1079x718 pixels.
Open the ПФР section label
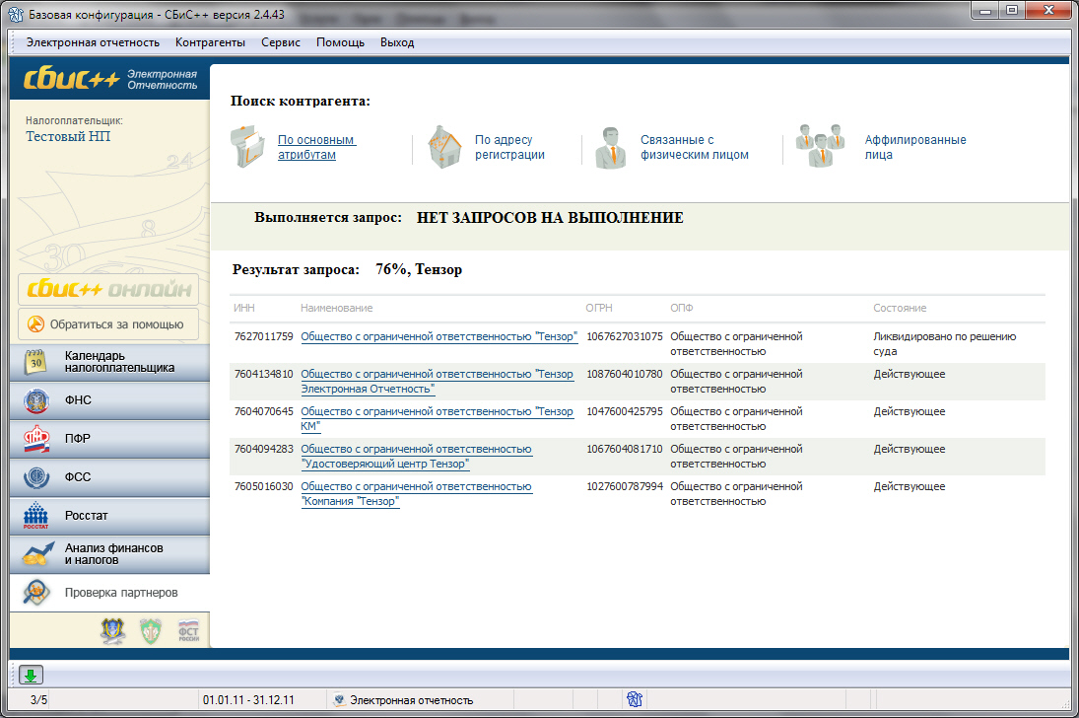pyautogui.click(x=78, y=438)
